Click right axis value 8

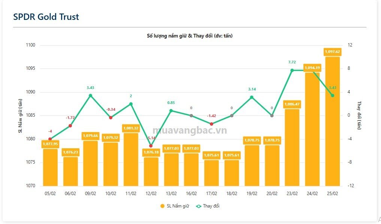coord(349,68)
